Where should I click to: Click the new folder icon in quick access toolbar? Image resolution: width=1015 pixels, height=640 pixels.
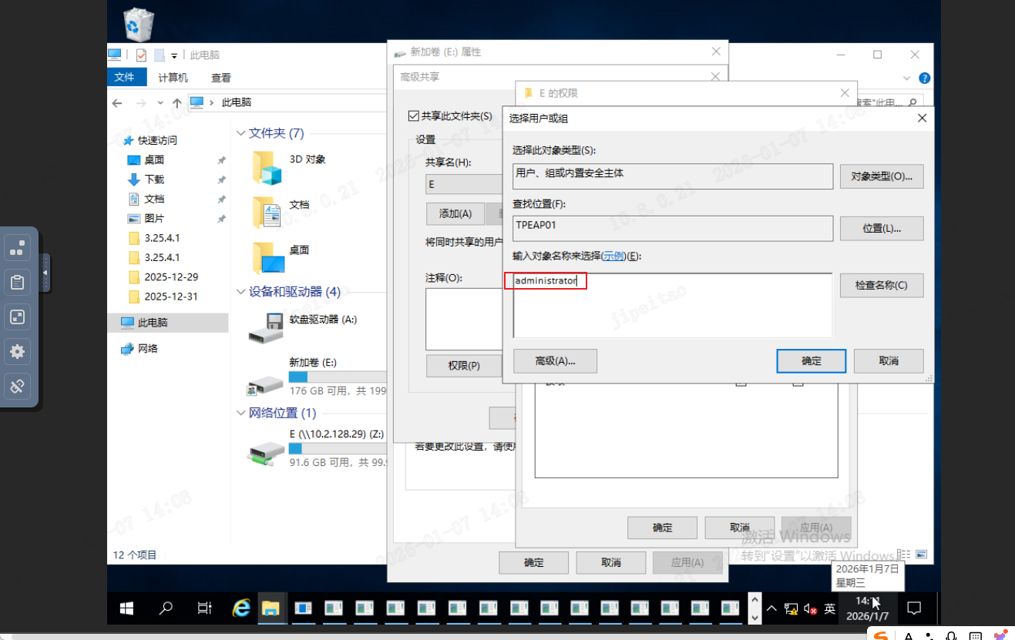point(160,55)
